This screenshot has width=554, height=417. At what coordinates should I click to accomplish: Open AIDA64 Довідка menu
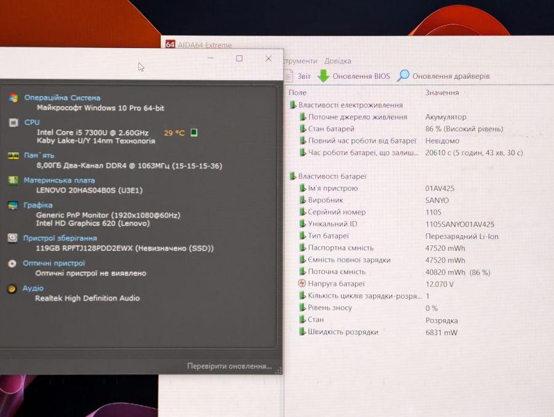338,61
